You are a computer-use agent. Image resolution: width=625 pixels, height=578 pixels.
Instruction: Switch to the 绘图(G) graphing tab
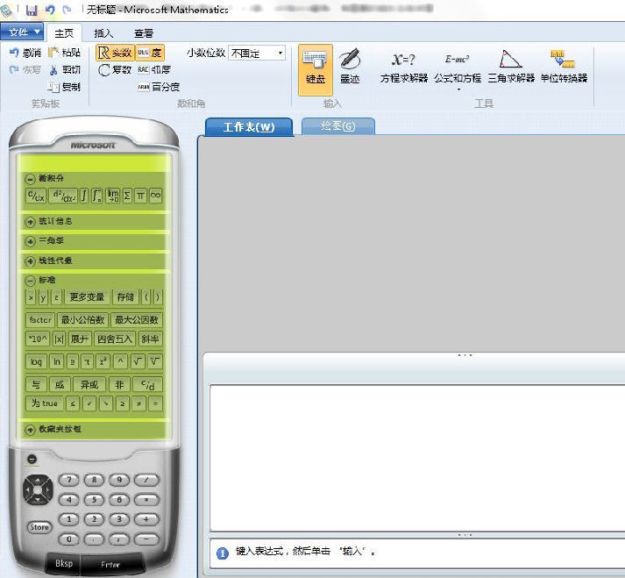[x=338, y=126]
